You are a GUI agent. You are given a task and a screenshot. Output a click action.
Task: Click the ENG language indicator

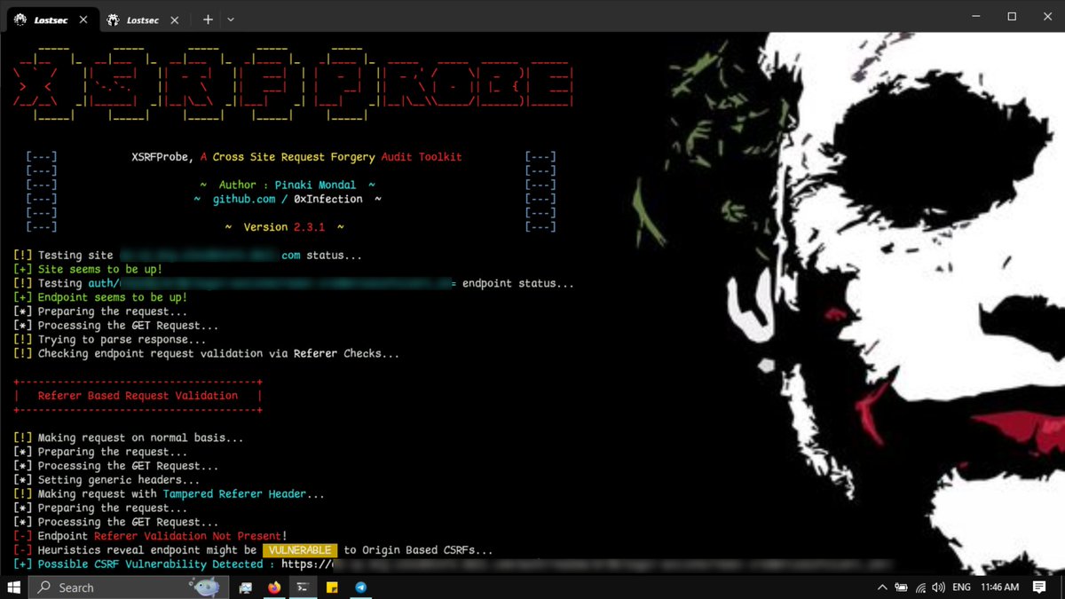pos(961,587)
